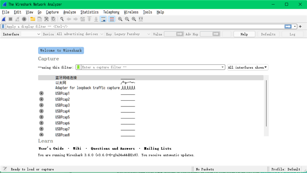Open USBPcap6 interface options gear
307x173 pixels.
point(41,123)
